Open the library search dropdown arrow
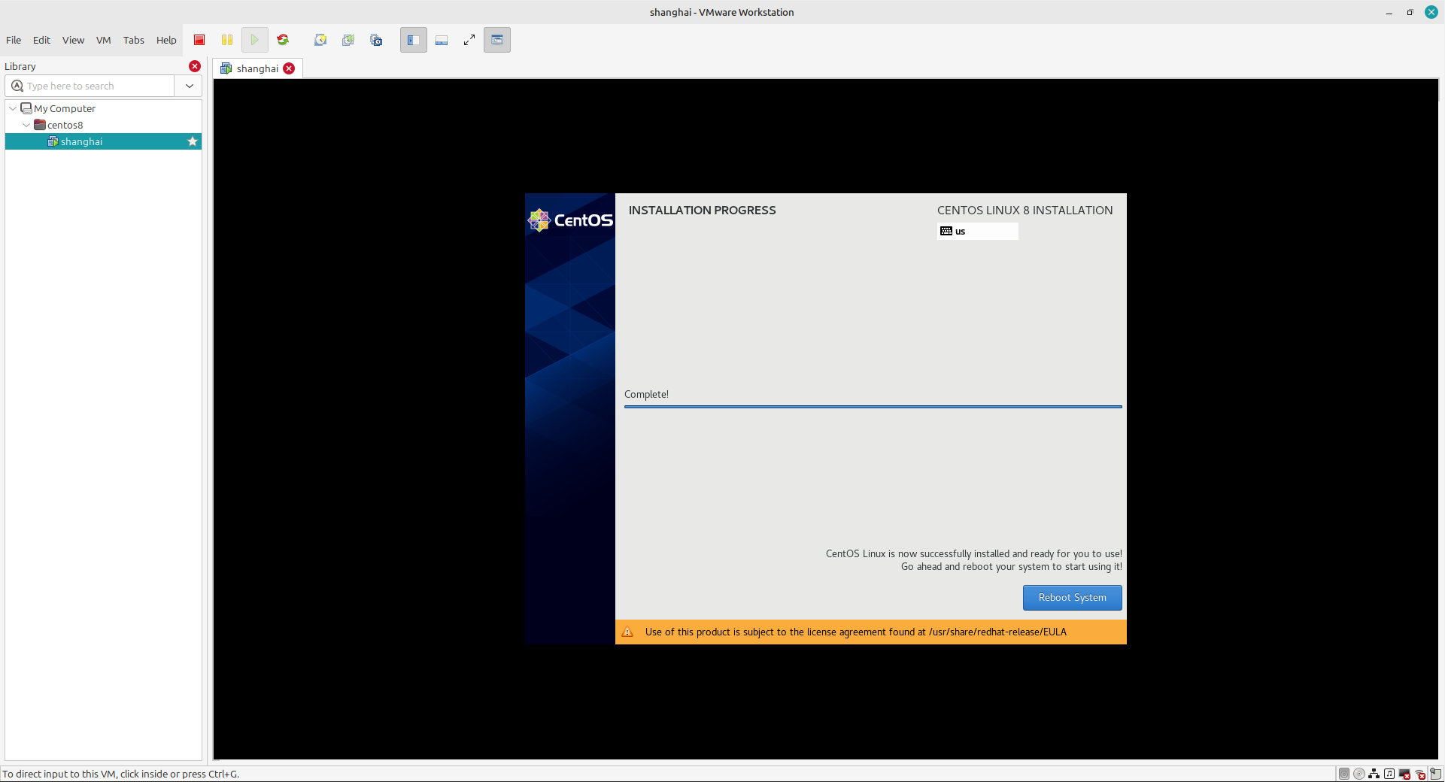 click(189, 86)
